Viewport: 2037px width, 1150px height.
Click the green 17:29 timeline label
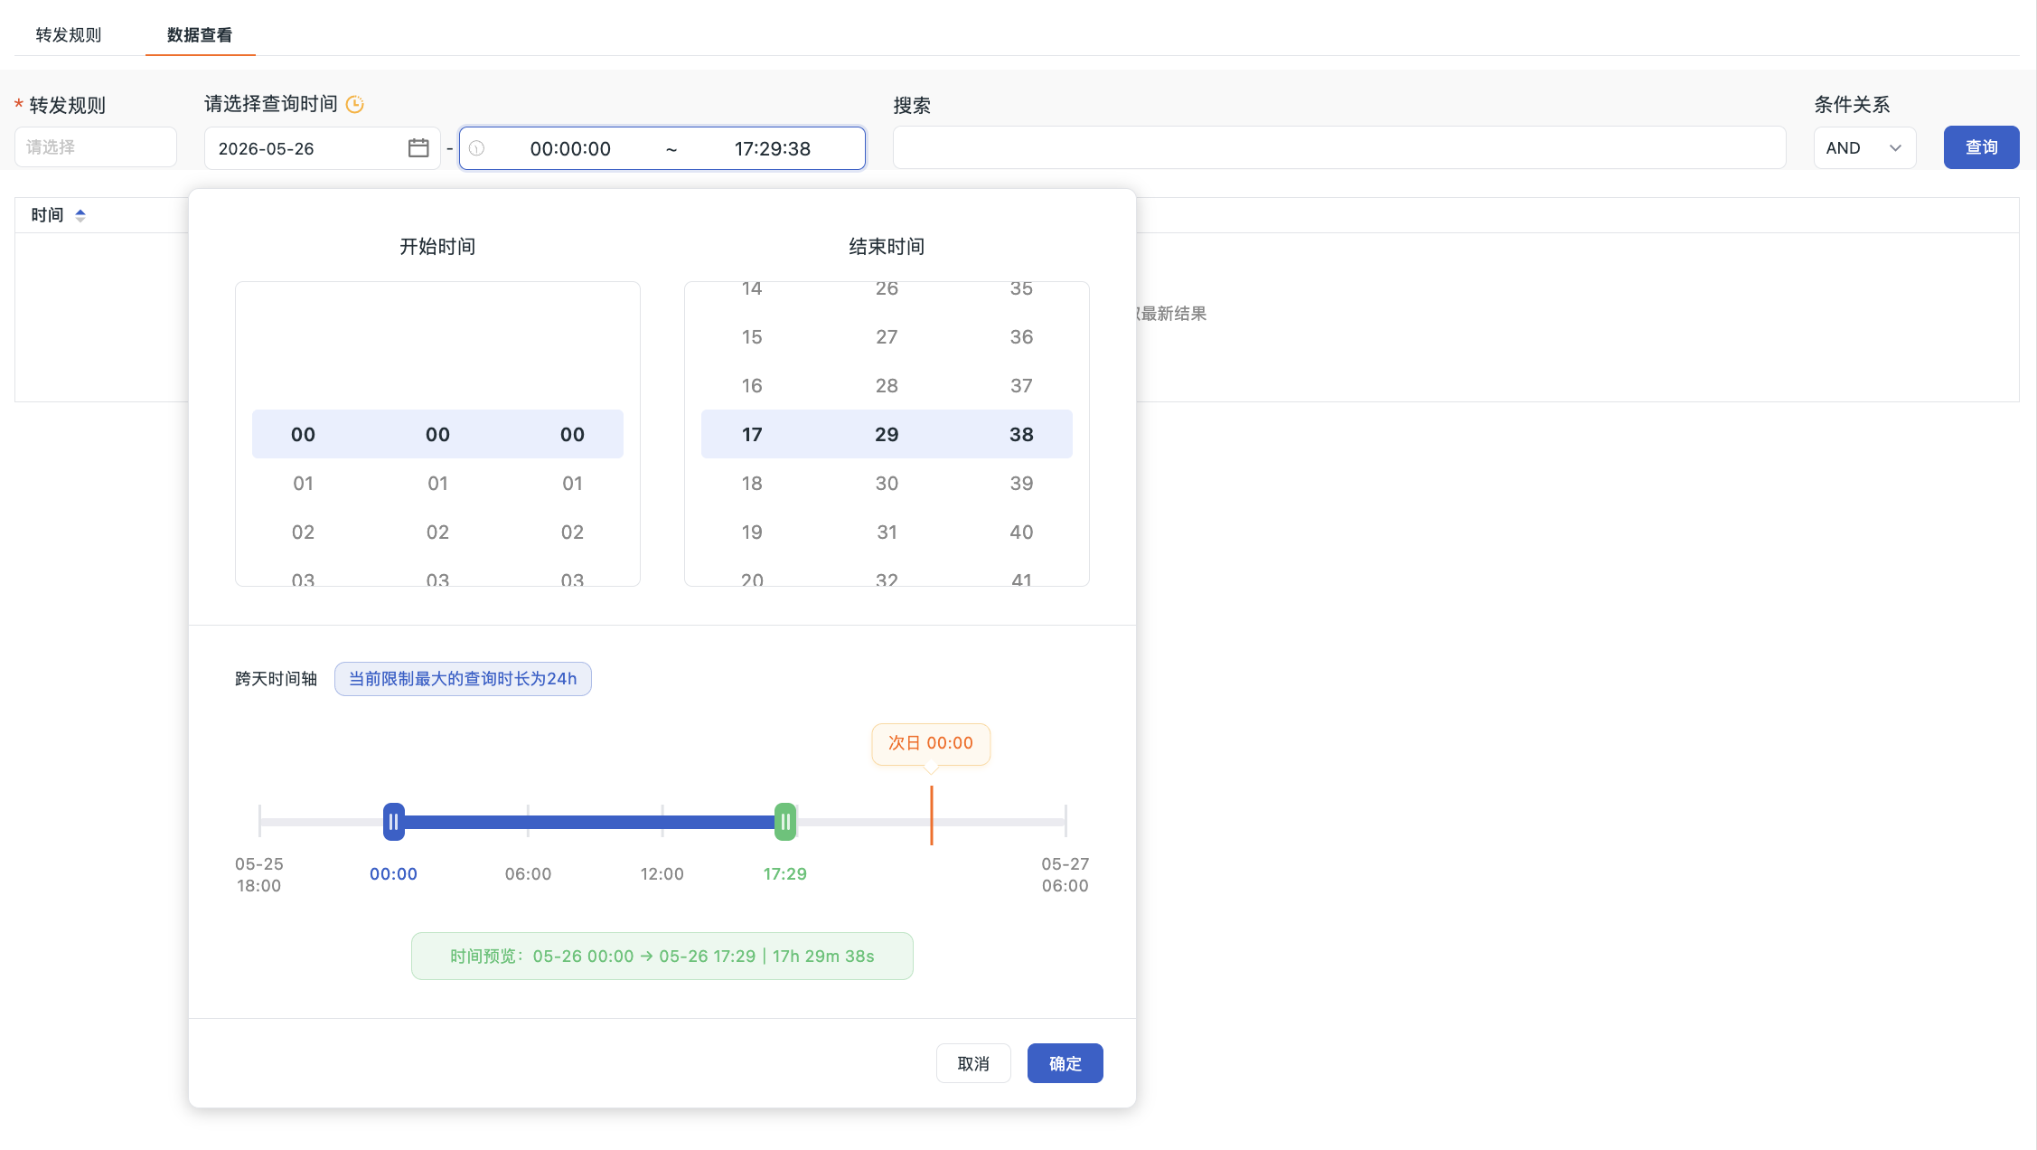784,874
